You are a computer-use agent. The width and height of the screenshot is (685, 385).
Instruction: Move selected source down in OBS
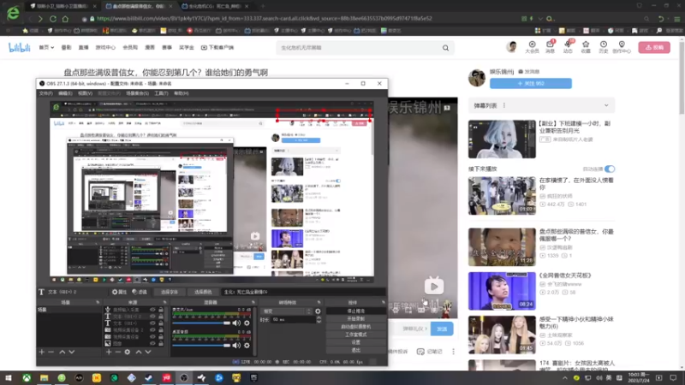click(x=148, y=352)
